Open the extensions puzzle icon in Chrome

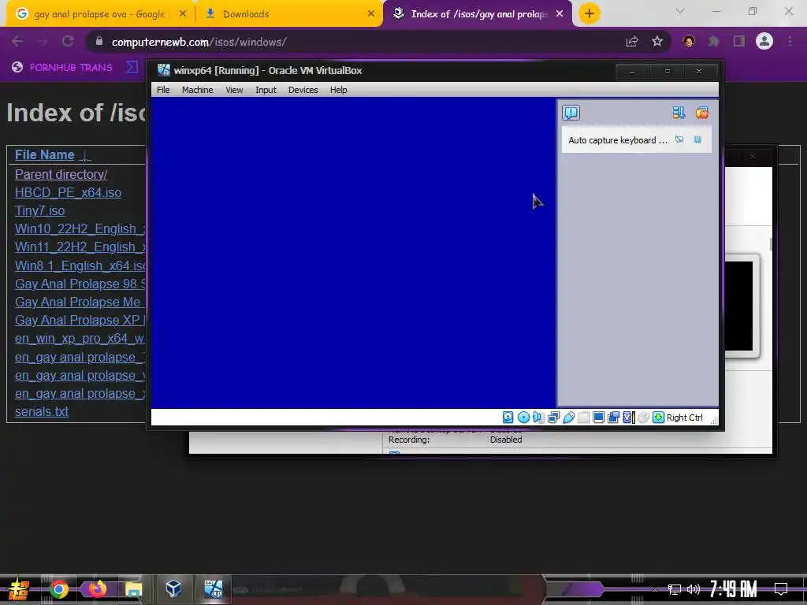[714, 42]
